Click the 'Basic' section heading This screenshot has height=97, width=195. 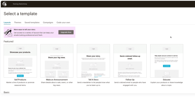(7, 92)
